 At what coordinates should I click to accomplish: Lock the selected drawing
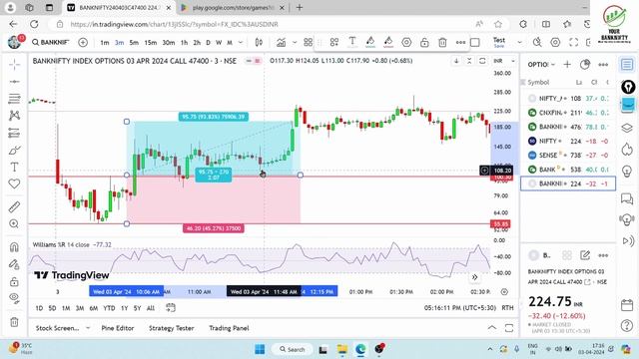(424, 42)
